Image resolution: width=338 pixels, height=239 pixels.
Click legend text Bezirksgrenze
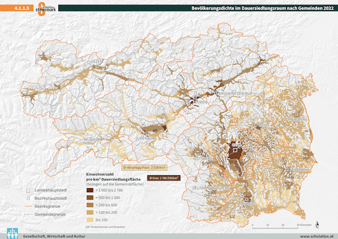click(x=47, y=206)
